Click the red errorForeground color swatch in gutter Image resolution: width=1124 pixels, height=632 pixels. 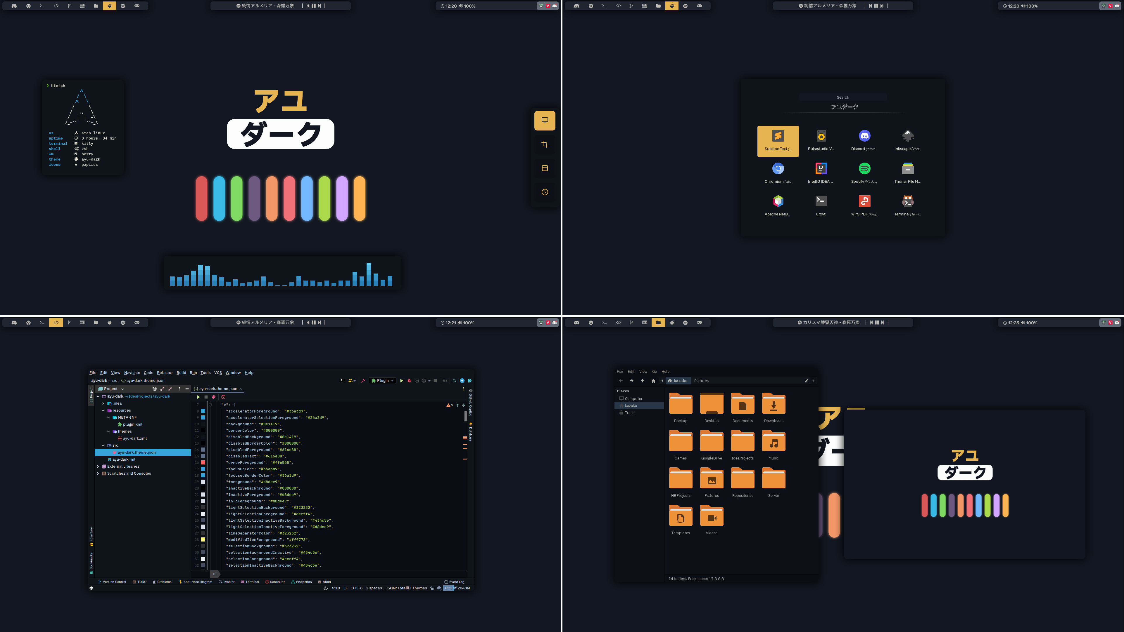point(203,462)
